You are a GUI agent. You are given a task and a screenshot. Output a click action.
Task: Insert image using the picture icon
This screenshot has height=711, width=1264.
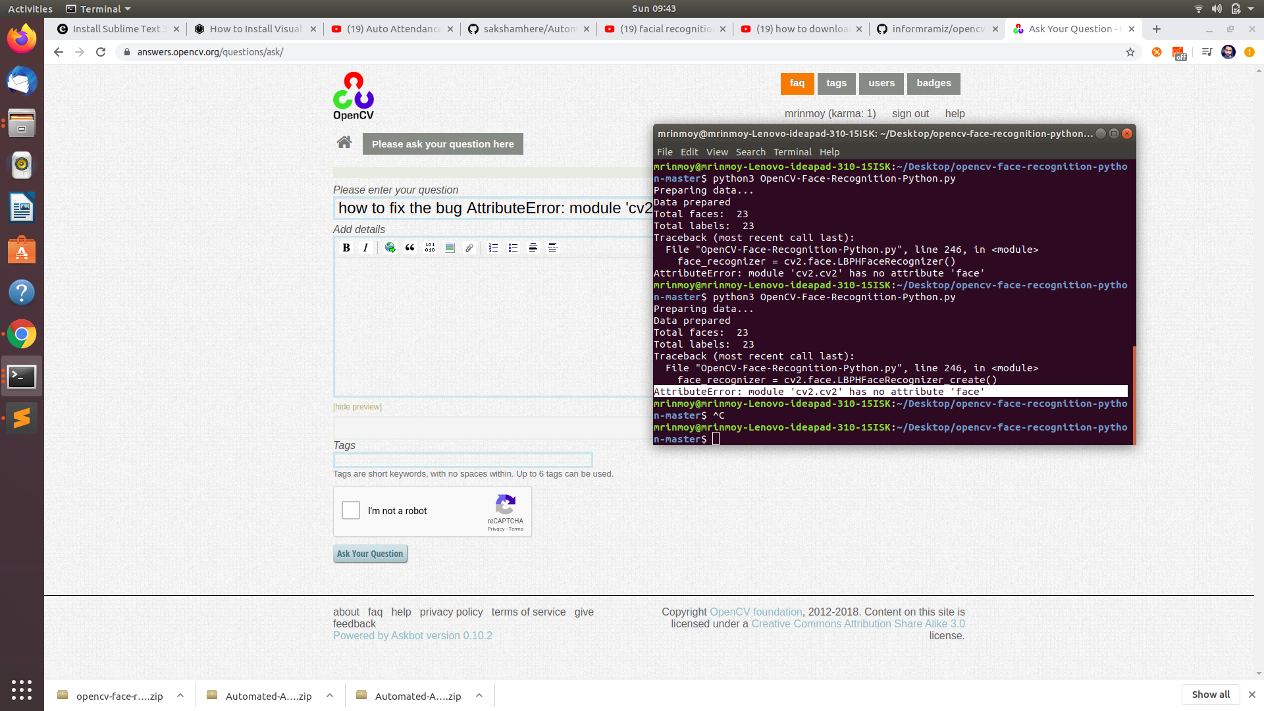point(450,248)
